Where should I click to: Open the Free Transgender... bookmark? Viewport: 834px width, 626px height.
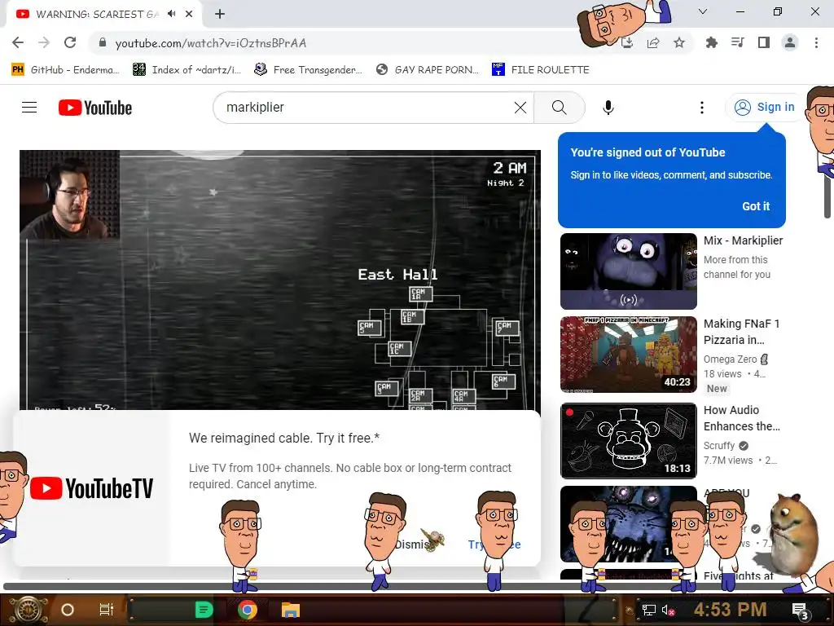point(308,70)
